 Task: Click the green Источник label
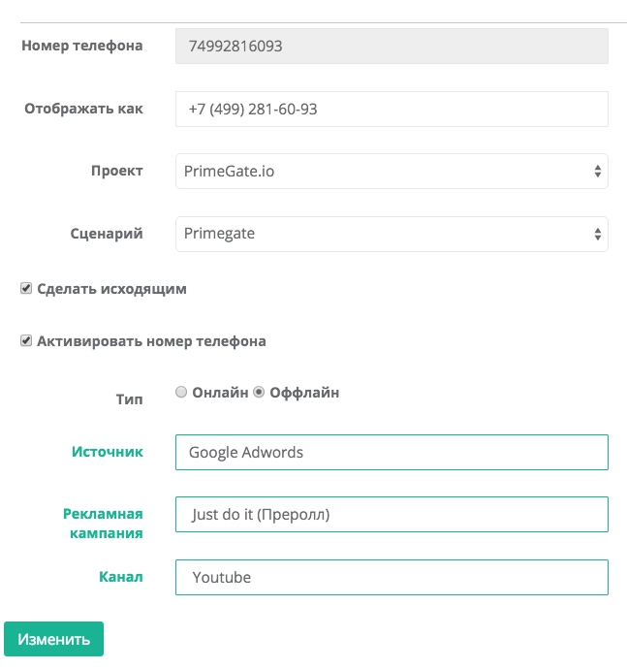pyautogui.click(x=107, y=452)
